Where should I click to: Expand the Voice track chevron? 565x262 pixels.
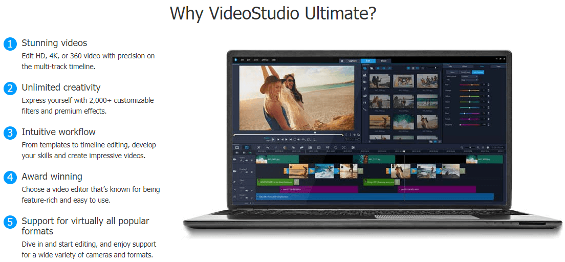[x=251, y=191]
